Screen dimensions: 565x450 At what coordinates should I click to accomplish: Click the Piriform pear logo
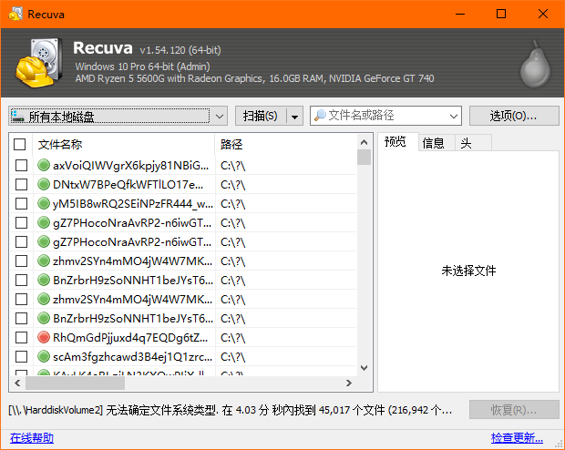click(536, 64)
